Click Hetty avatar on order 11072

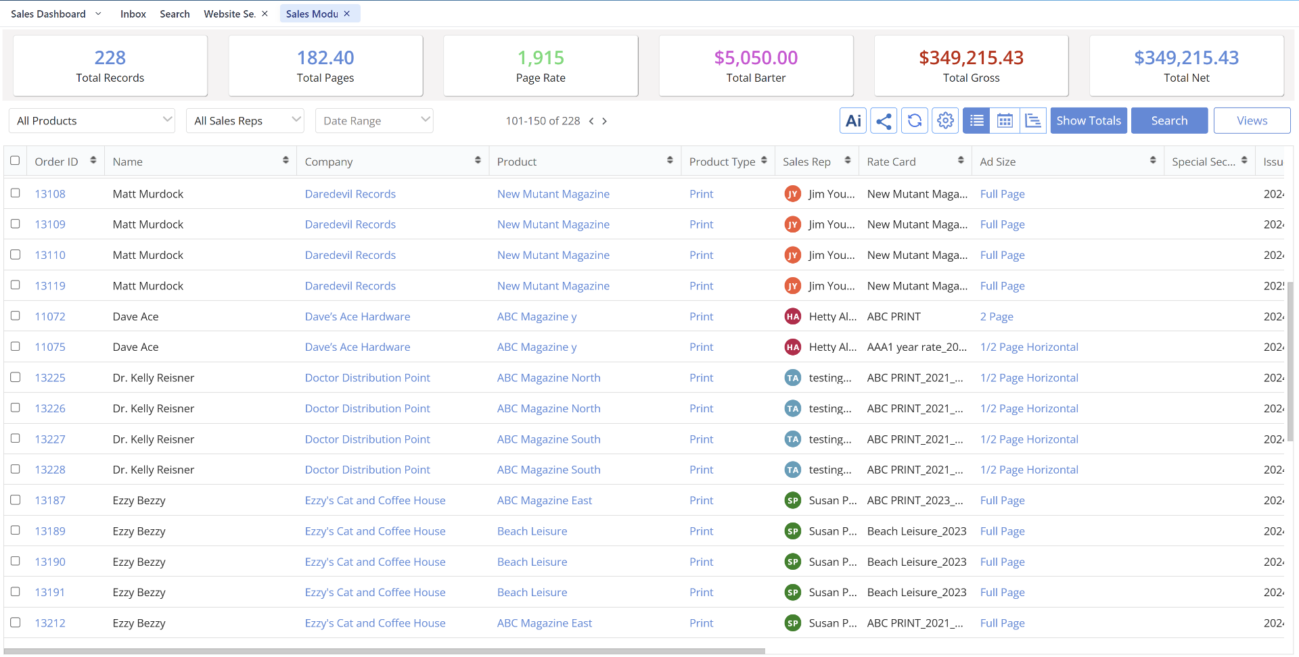(792, 316)
